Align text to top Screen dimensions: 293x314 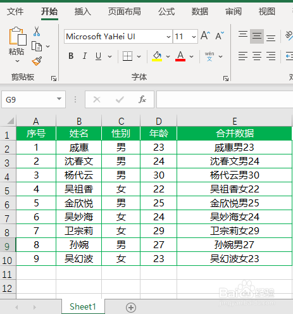243,35
